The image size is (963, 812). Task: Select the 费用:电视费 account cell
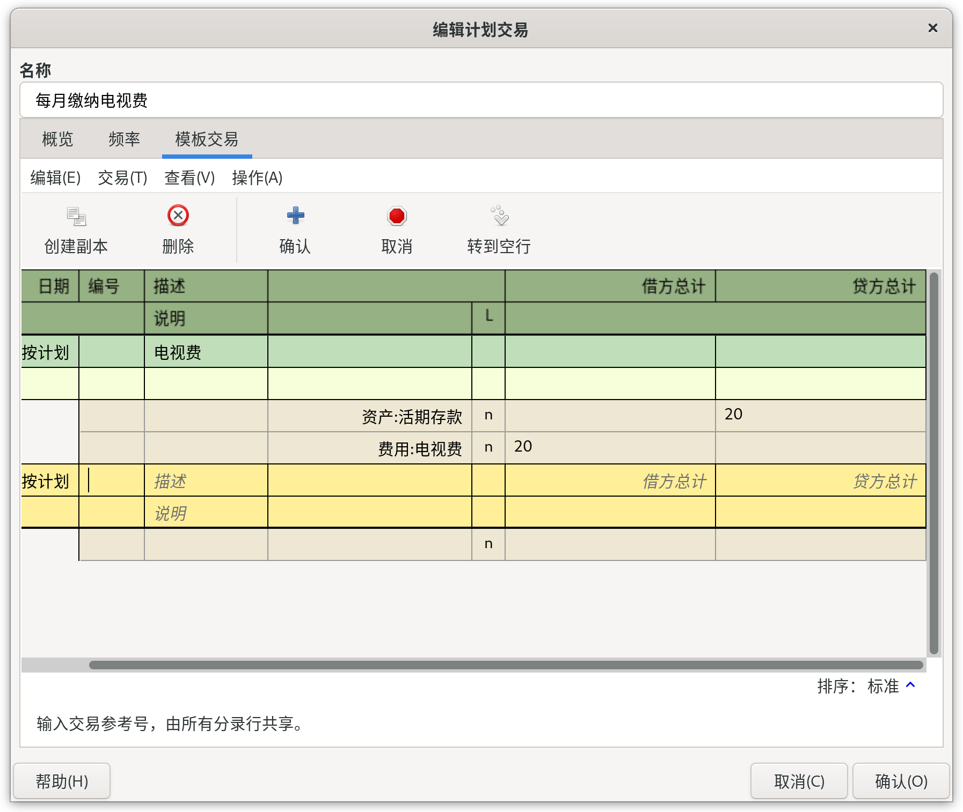point(370,448)
